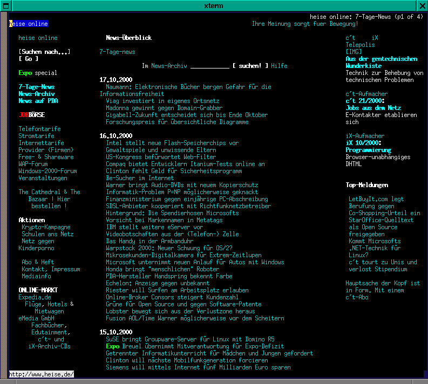Visit the Expedia.de link under ONLINE-MARKT

point(35,297)
